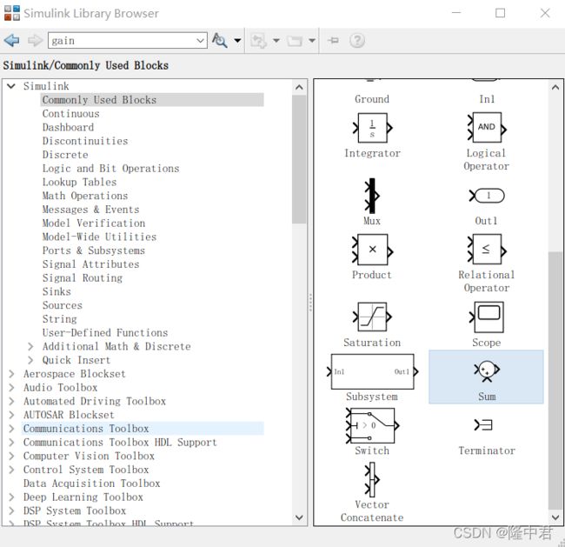This screenshot has width=565, height=547.
Task: Open the Discrete library
Action: click(x=65, y=155)
